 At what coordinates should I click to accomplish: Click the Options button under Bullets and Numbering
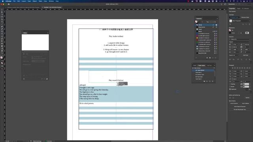[x=247, y=98]
